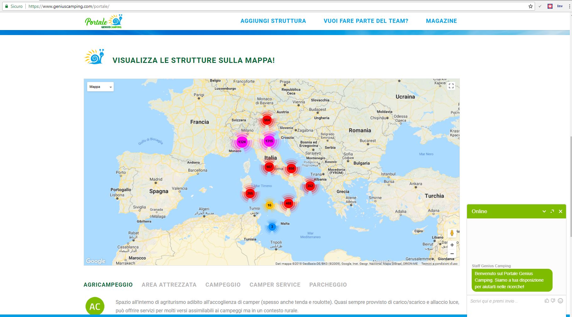Select Street View pegman icon
572x317 pixels.
click(452, 233)
